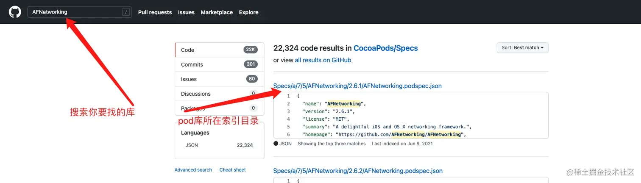Click the "summary" code line about networking framework
Image resolution: width=641 pixels, height=183 pixels.
(387, 127)
